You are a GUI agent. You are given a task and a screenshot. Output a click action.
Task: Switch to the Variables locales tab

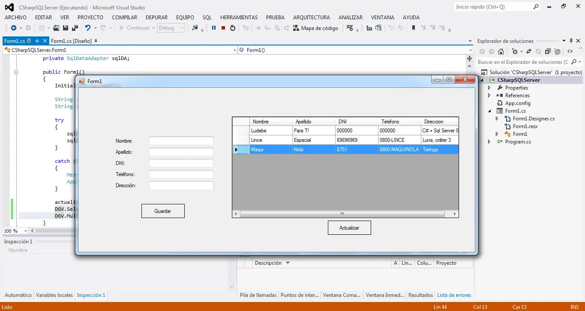tap(54, 295)
